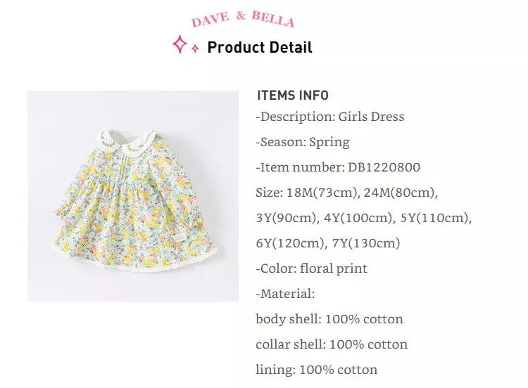Select the Product Detail heading
Image resolution: width=528 pixels, height=388 pixels.
(260, 48)
